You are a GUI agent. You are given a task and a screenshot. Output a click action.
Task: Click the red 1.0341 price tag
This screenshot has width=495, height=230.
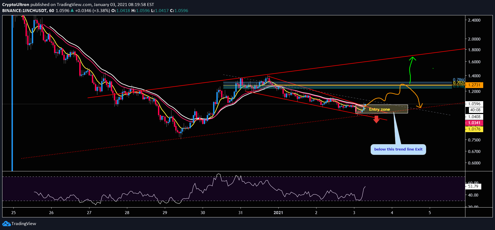[474, 123]
